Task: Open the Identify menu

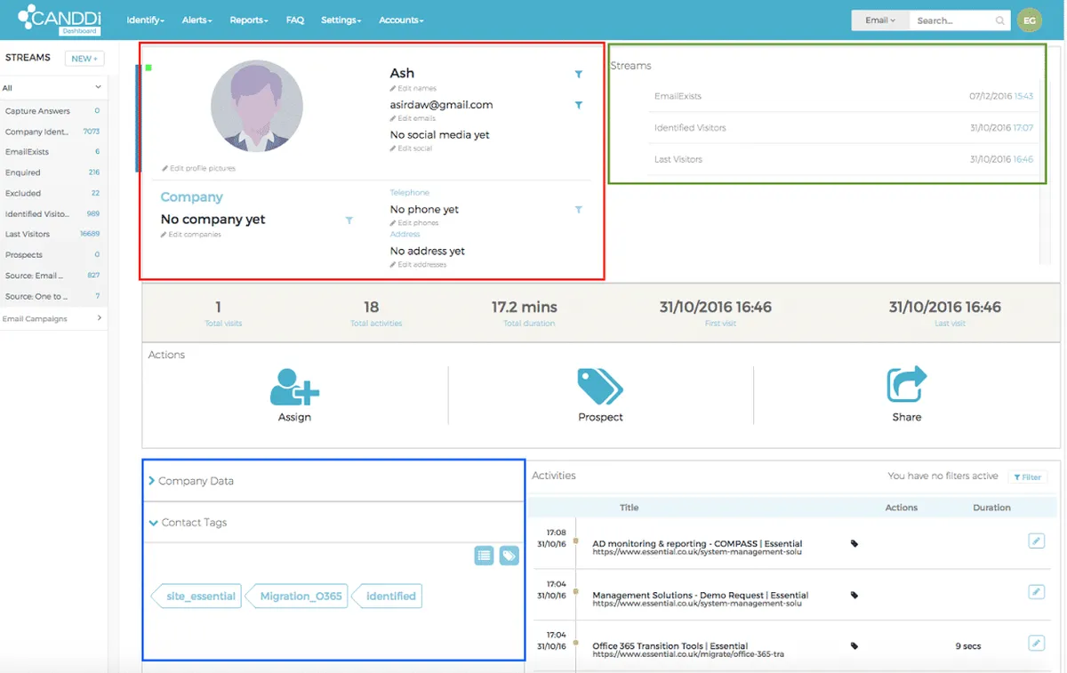Action: click(146, 20)
